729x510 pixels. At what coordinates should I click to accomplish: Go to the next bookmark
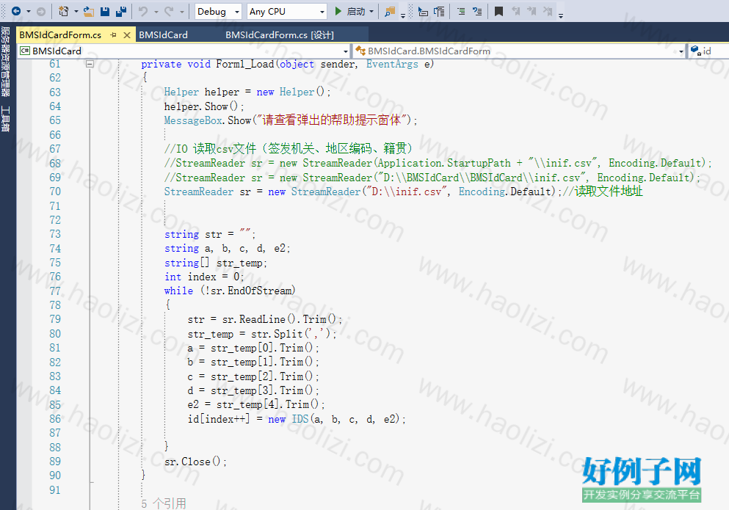(x=532, y=11)
